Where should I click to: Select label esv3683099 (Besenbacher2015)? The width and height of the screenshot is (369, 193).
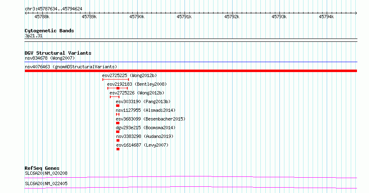[x=151, y=119]
